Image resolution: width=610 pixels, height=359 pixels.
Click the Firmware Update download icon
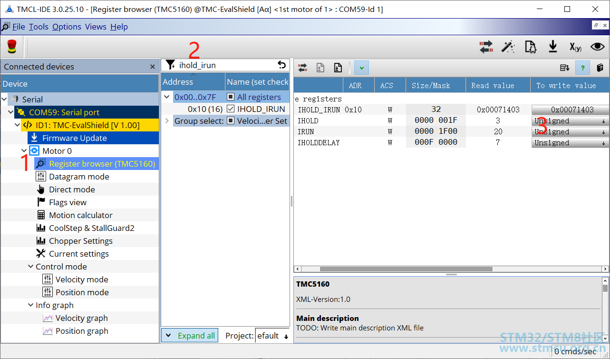pyautogui.click(x=34, y=138)
